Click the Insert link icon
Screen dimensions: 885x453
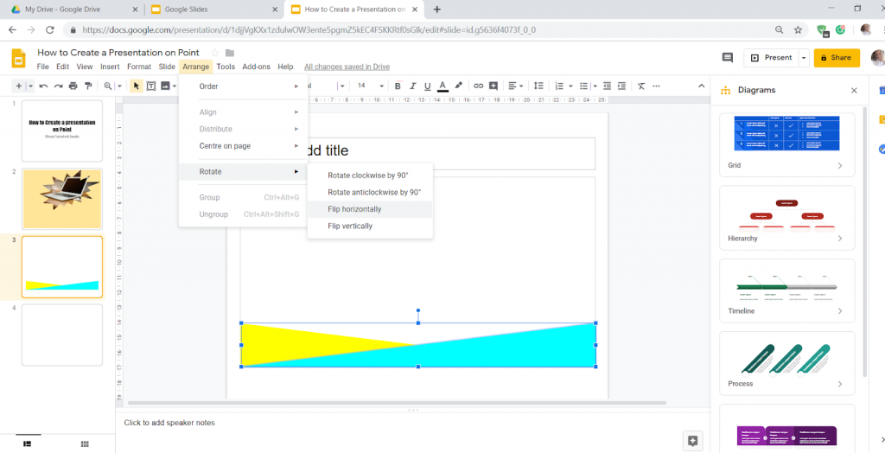click(x=478, y=86)
